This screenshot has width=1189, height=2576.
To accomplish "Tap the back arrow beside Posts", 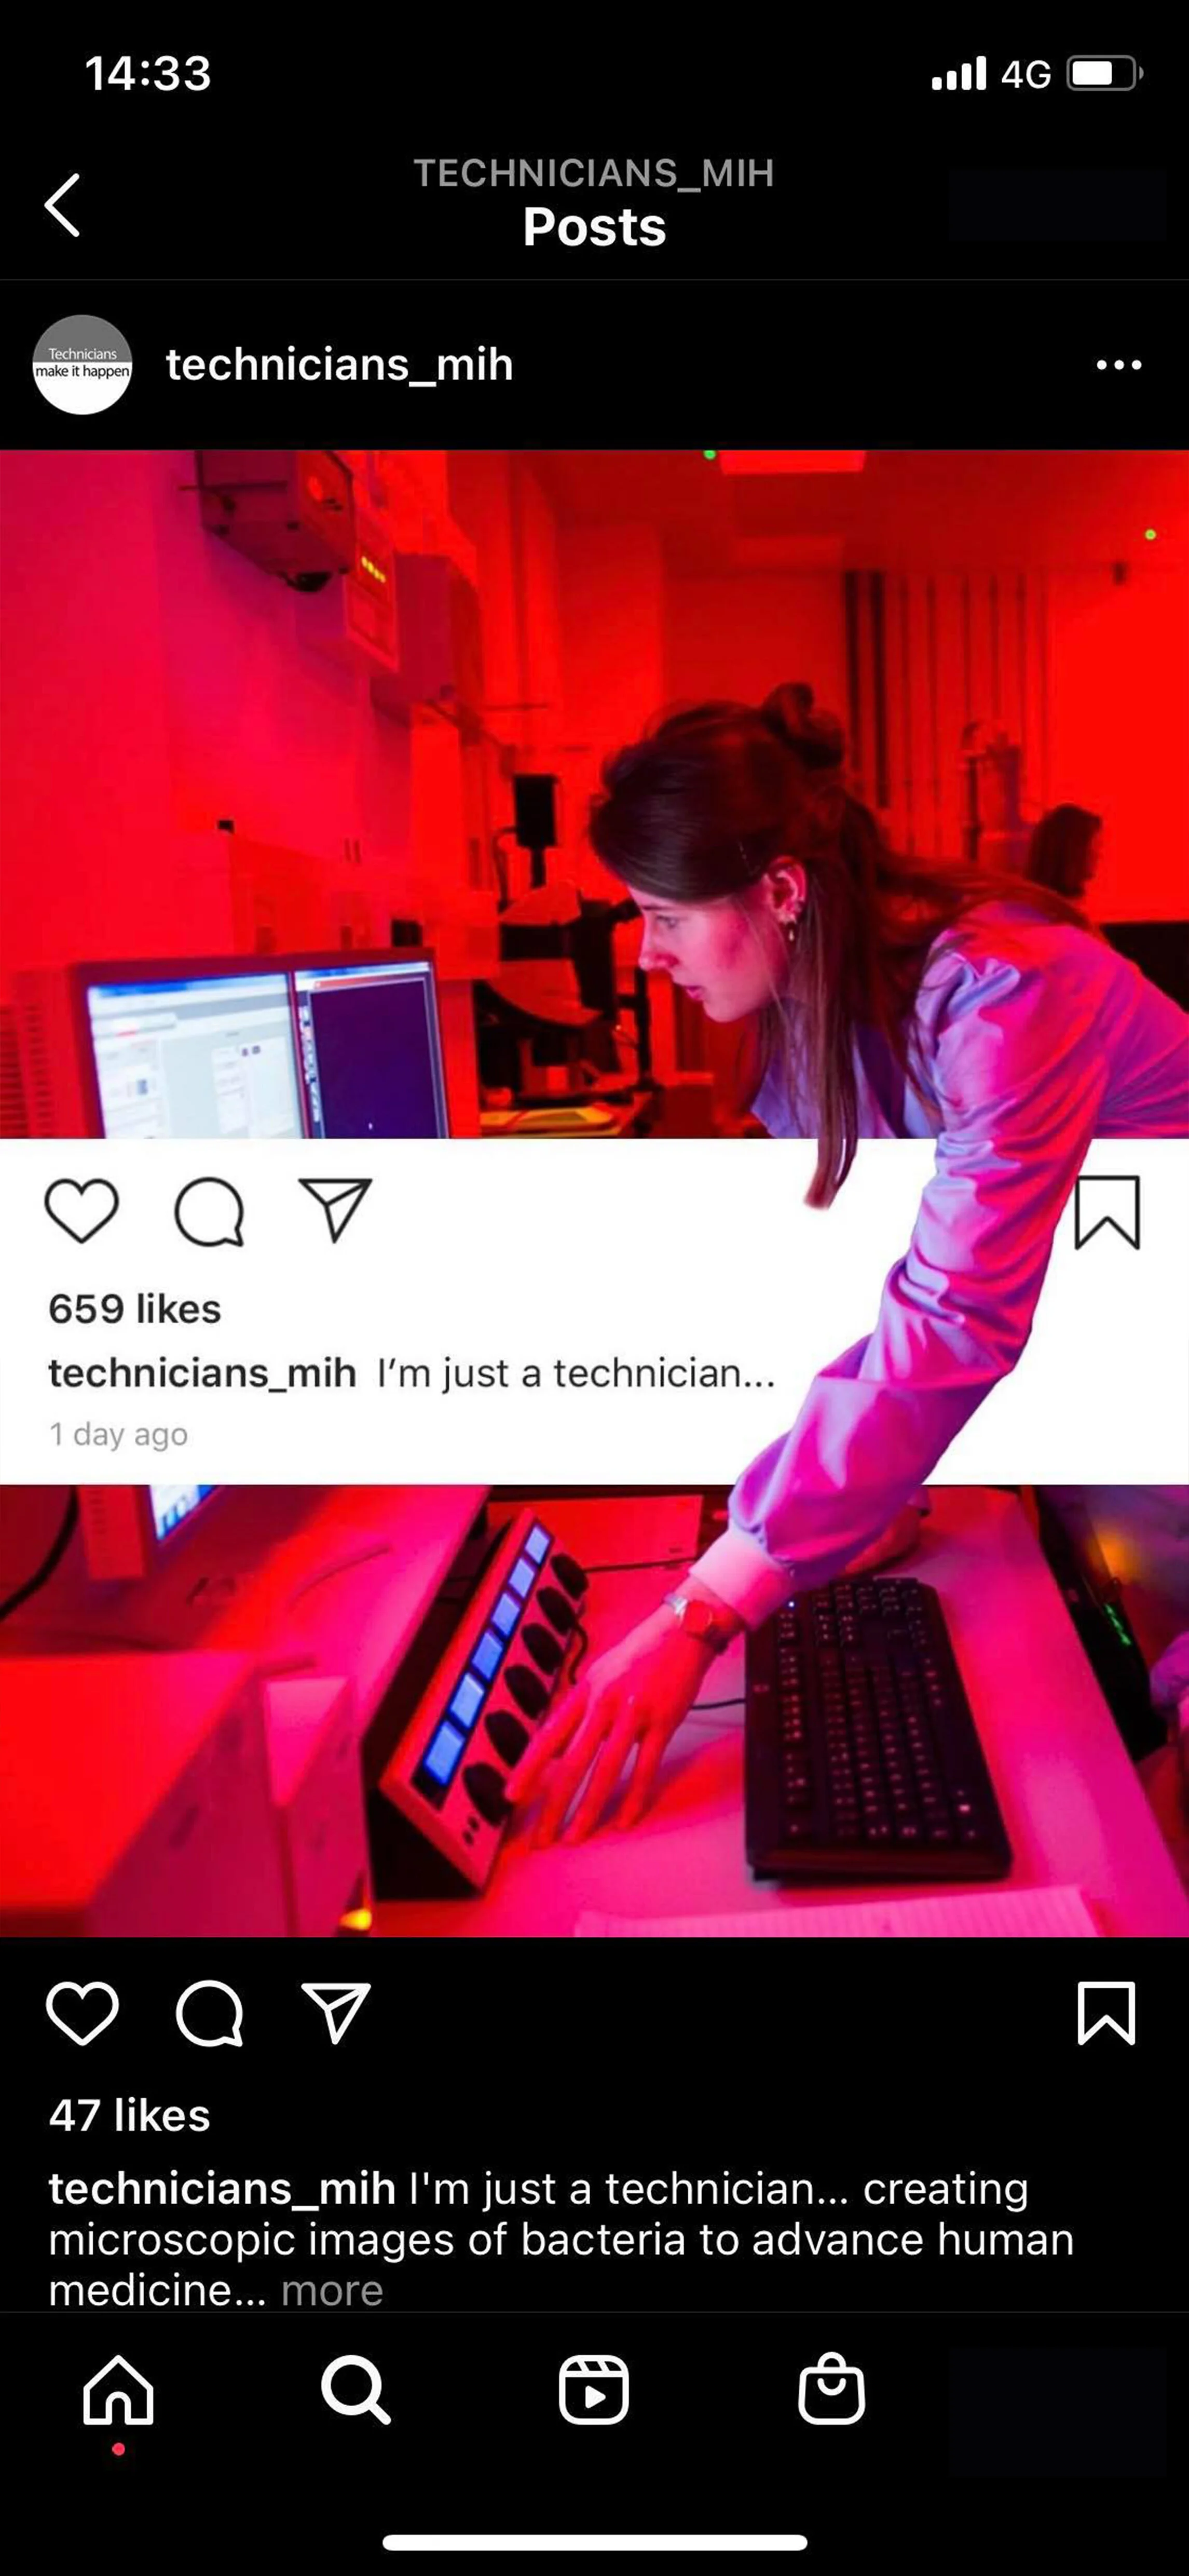I will point(62,205).
